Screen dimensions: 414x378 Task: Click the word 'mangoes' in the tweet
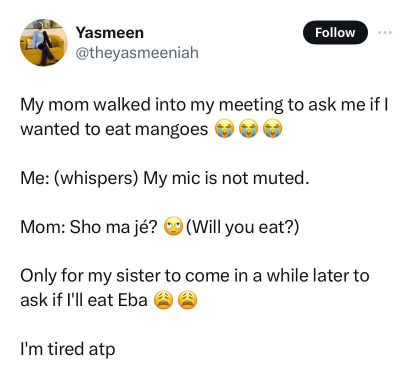(171, 130)
